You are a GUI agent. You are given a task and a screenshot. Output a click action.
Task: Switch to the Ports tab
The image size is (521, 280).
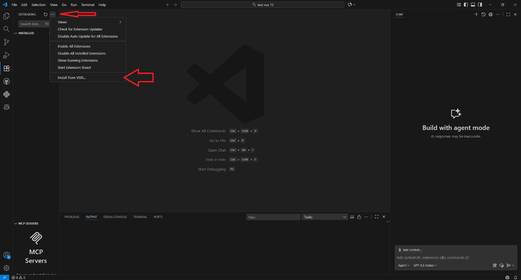point(158,217)
